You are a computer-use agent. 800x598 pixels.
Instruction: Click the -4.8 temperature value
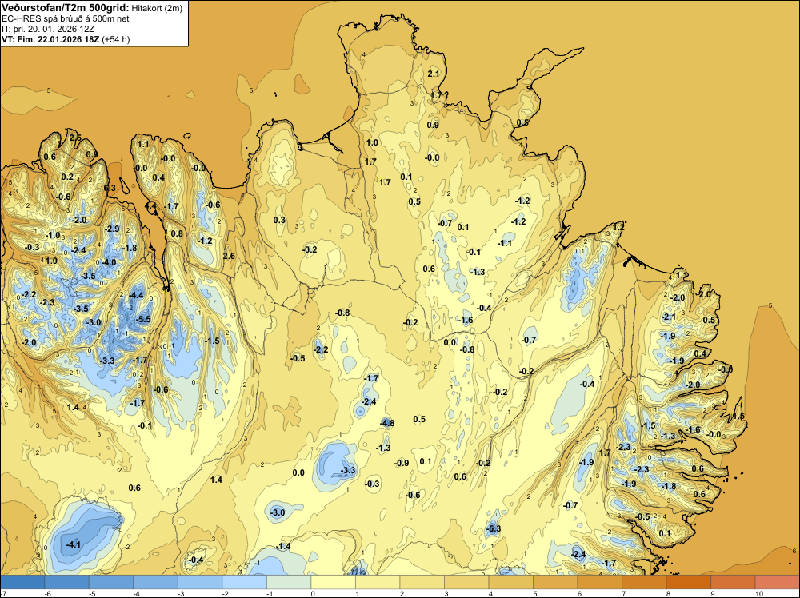tap(387, 423)
